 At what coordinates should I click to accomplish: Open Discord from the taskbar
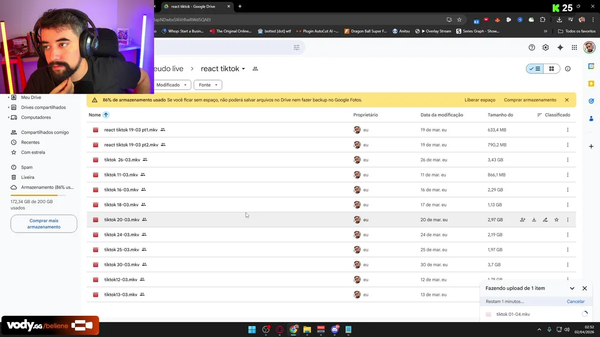click(335, 330)
